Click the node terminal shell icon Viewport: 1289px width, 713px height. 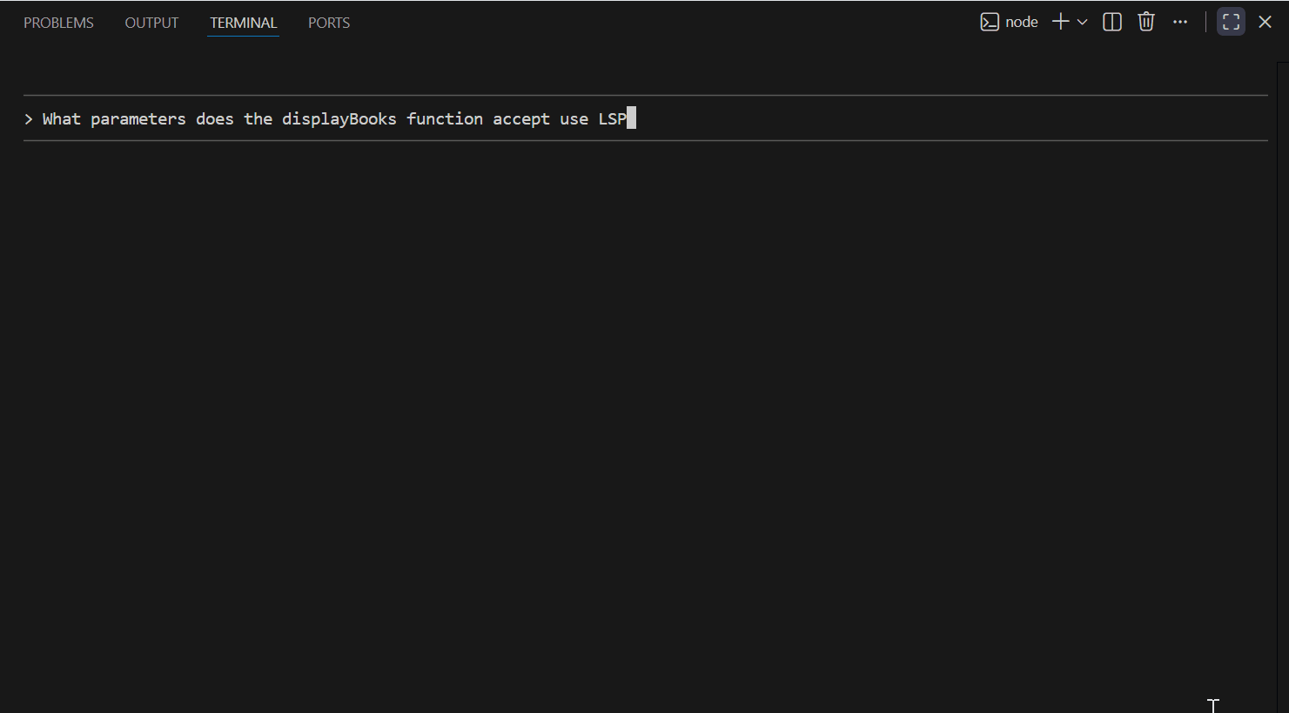pyautogui.click(x=990, y=22)
